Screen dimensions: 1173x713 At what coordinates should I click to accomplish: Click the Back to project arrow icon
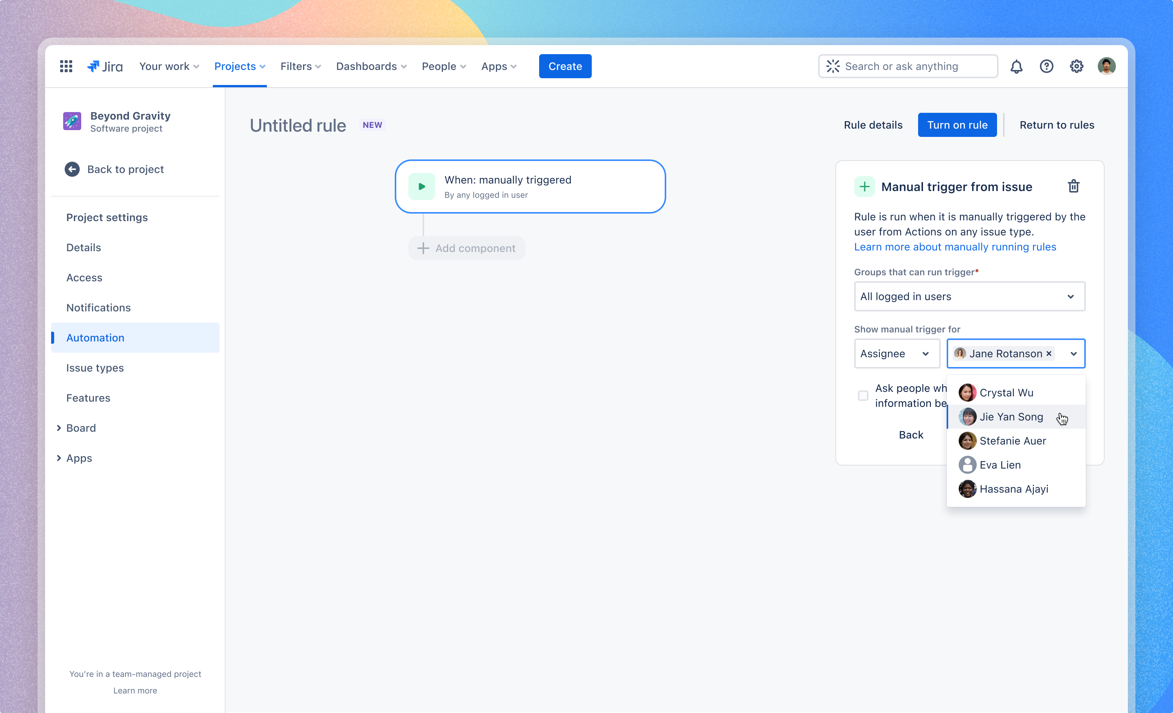click(x=72, y=169)
